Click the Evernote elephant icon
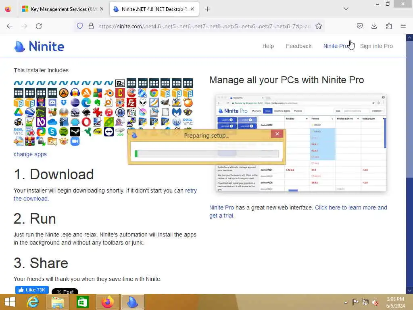Viewport: 413px width, 310px height. point(98,103)
